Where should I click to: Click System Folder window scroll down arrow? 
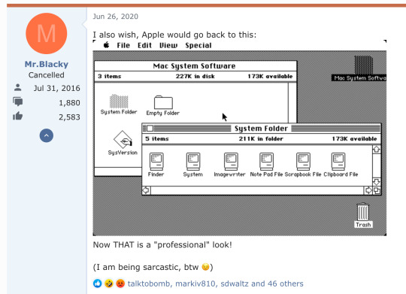[377, 182]
